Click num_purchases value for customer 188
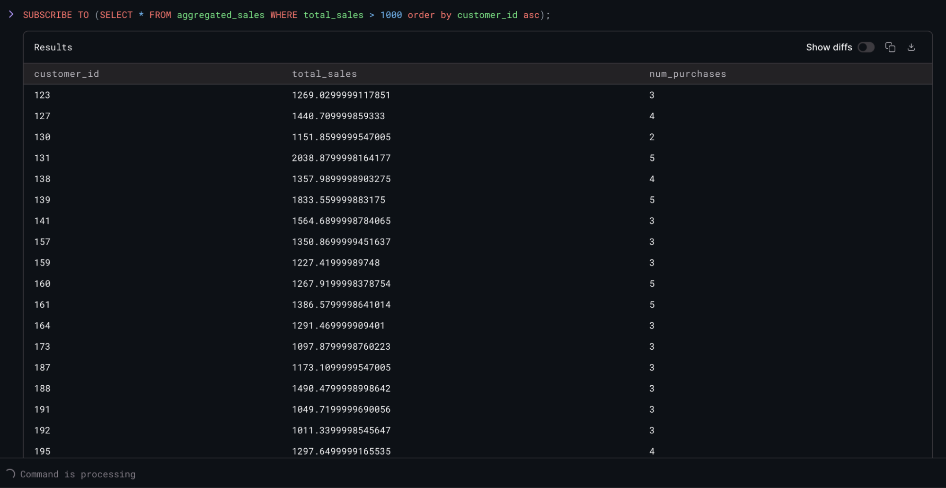The width and height of the screenshot is (946, 488). pos(652,388)
